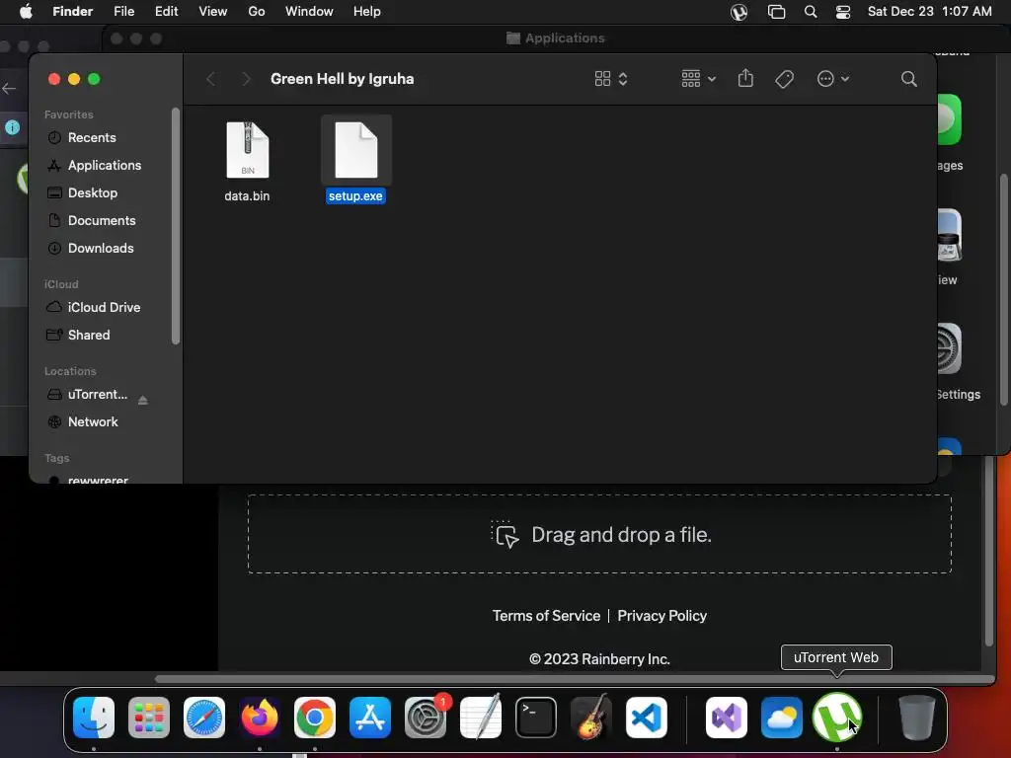Launch GarageBand from the Dock
The height and width of the screenshot is (758, 1011).
click(x=591, y=718)
